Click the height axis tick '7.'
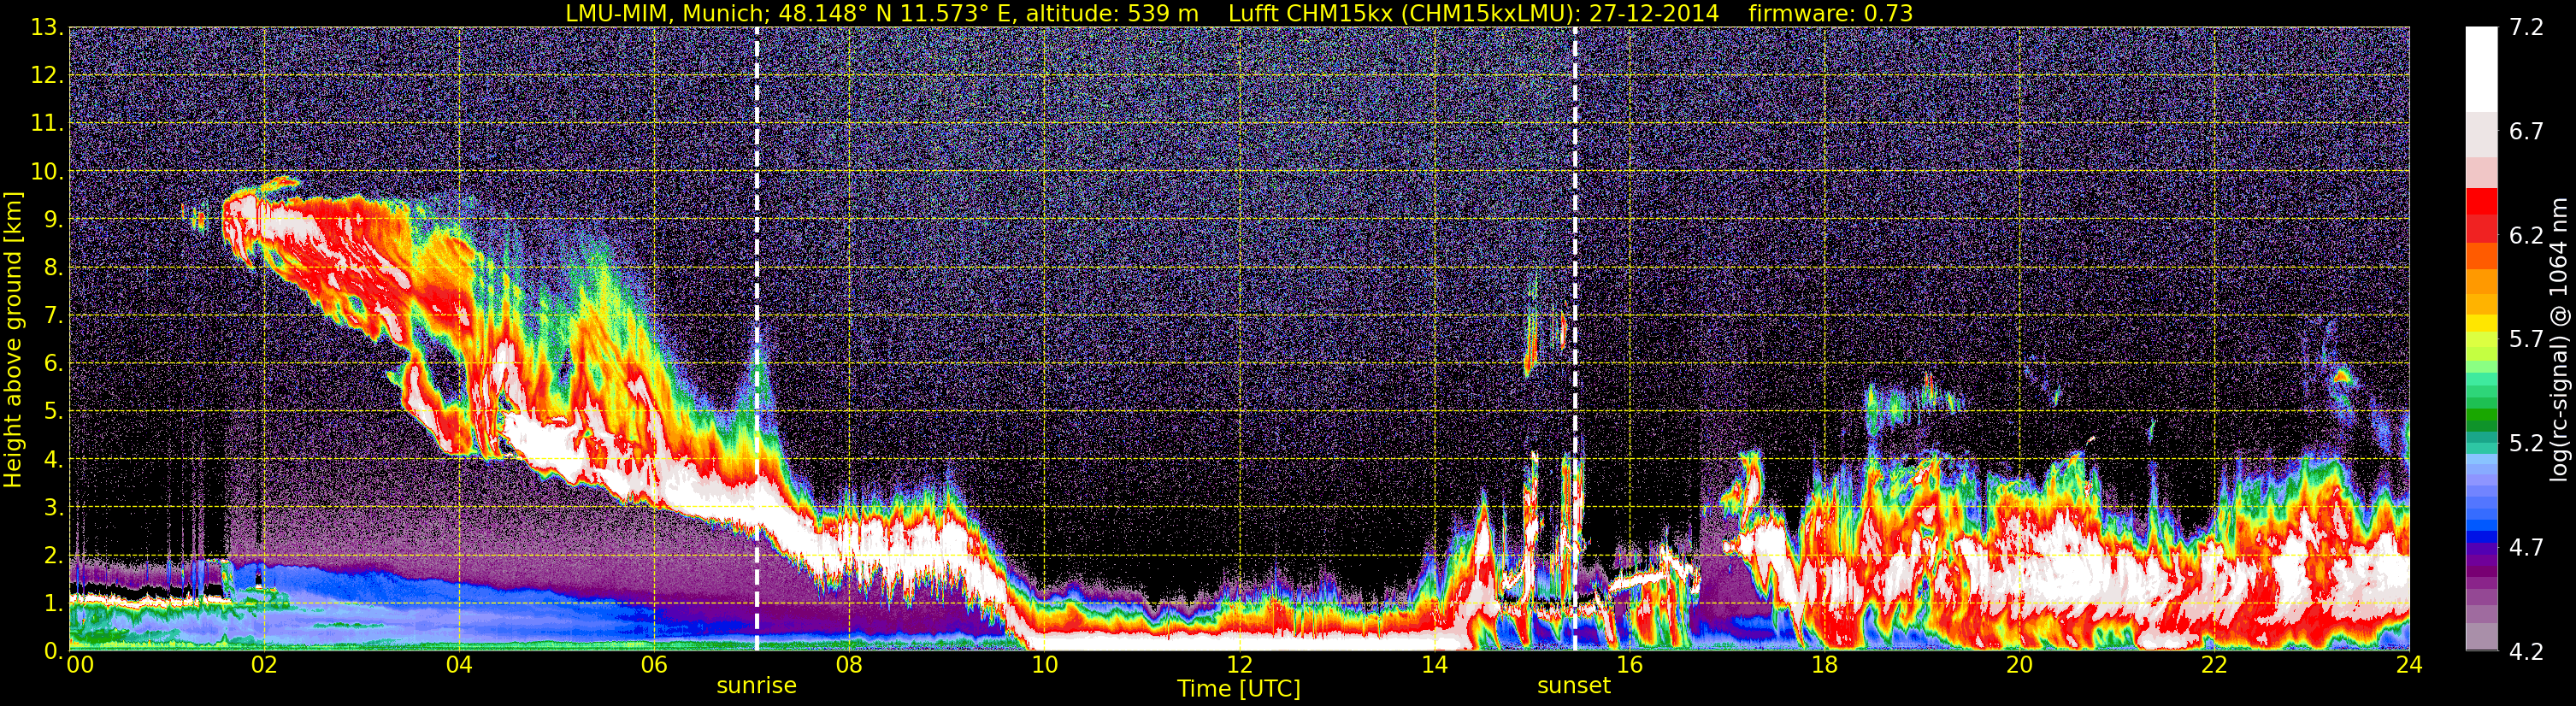Viewport: 2576px width, 706px height. tap(54, 316)
